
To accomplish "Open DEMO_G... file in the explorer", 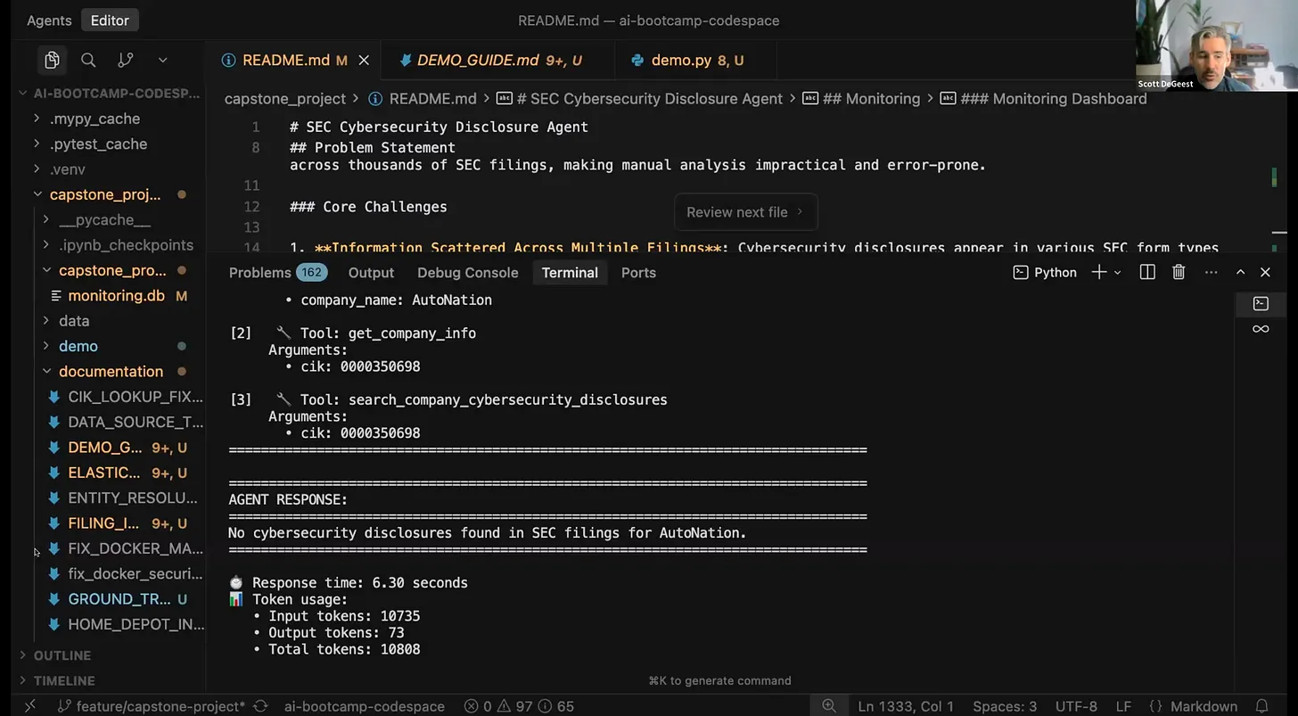I will pos(105,447).
